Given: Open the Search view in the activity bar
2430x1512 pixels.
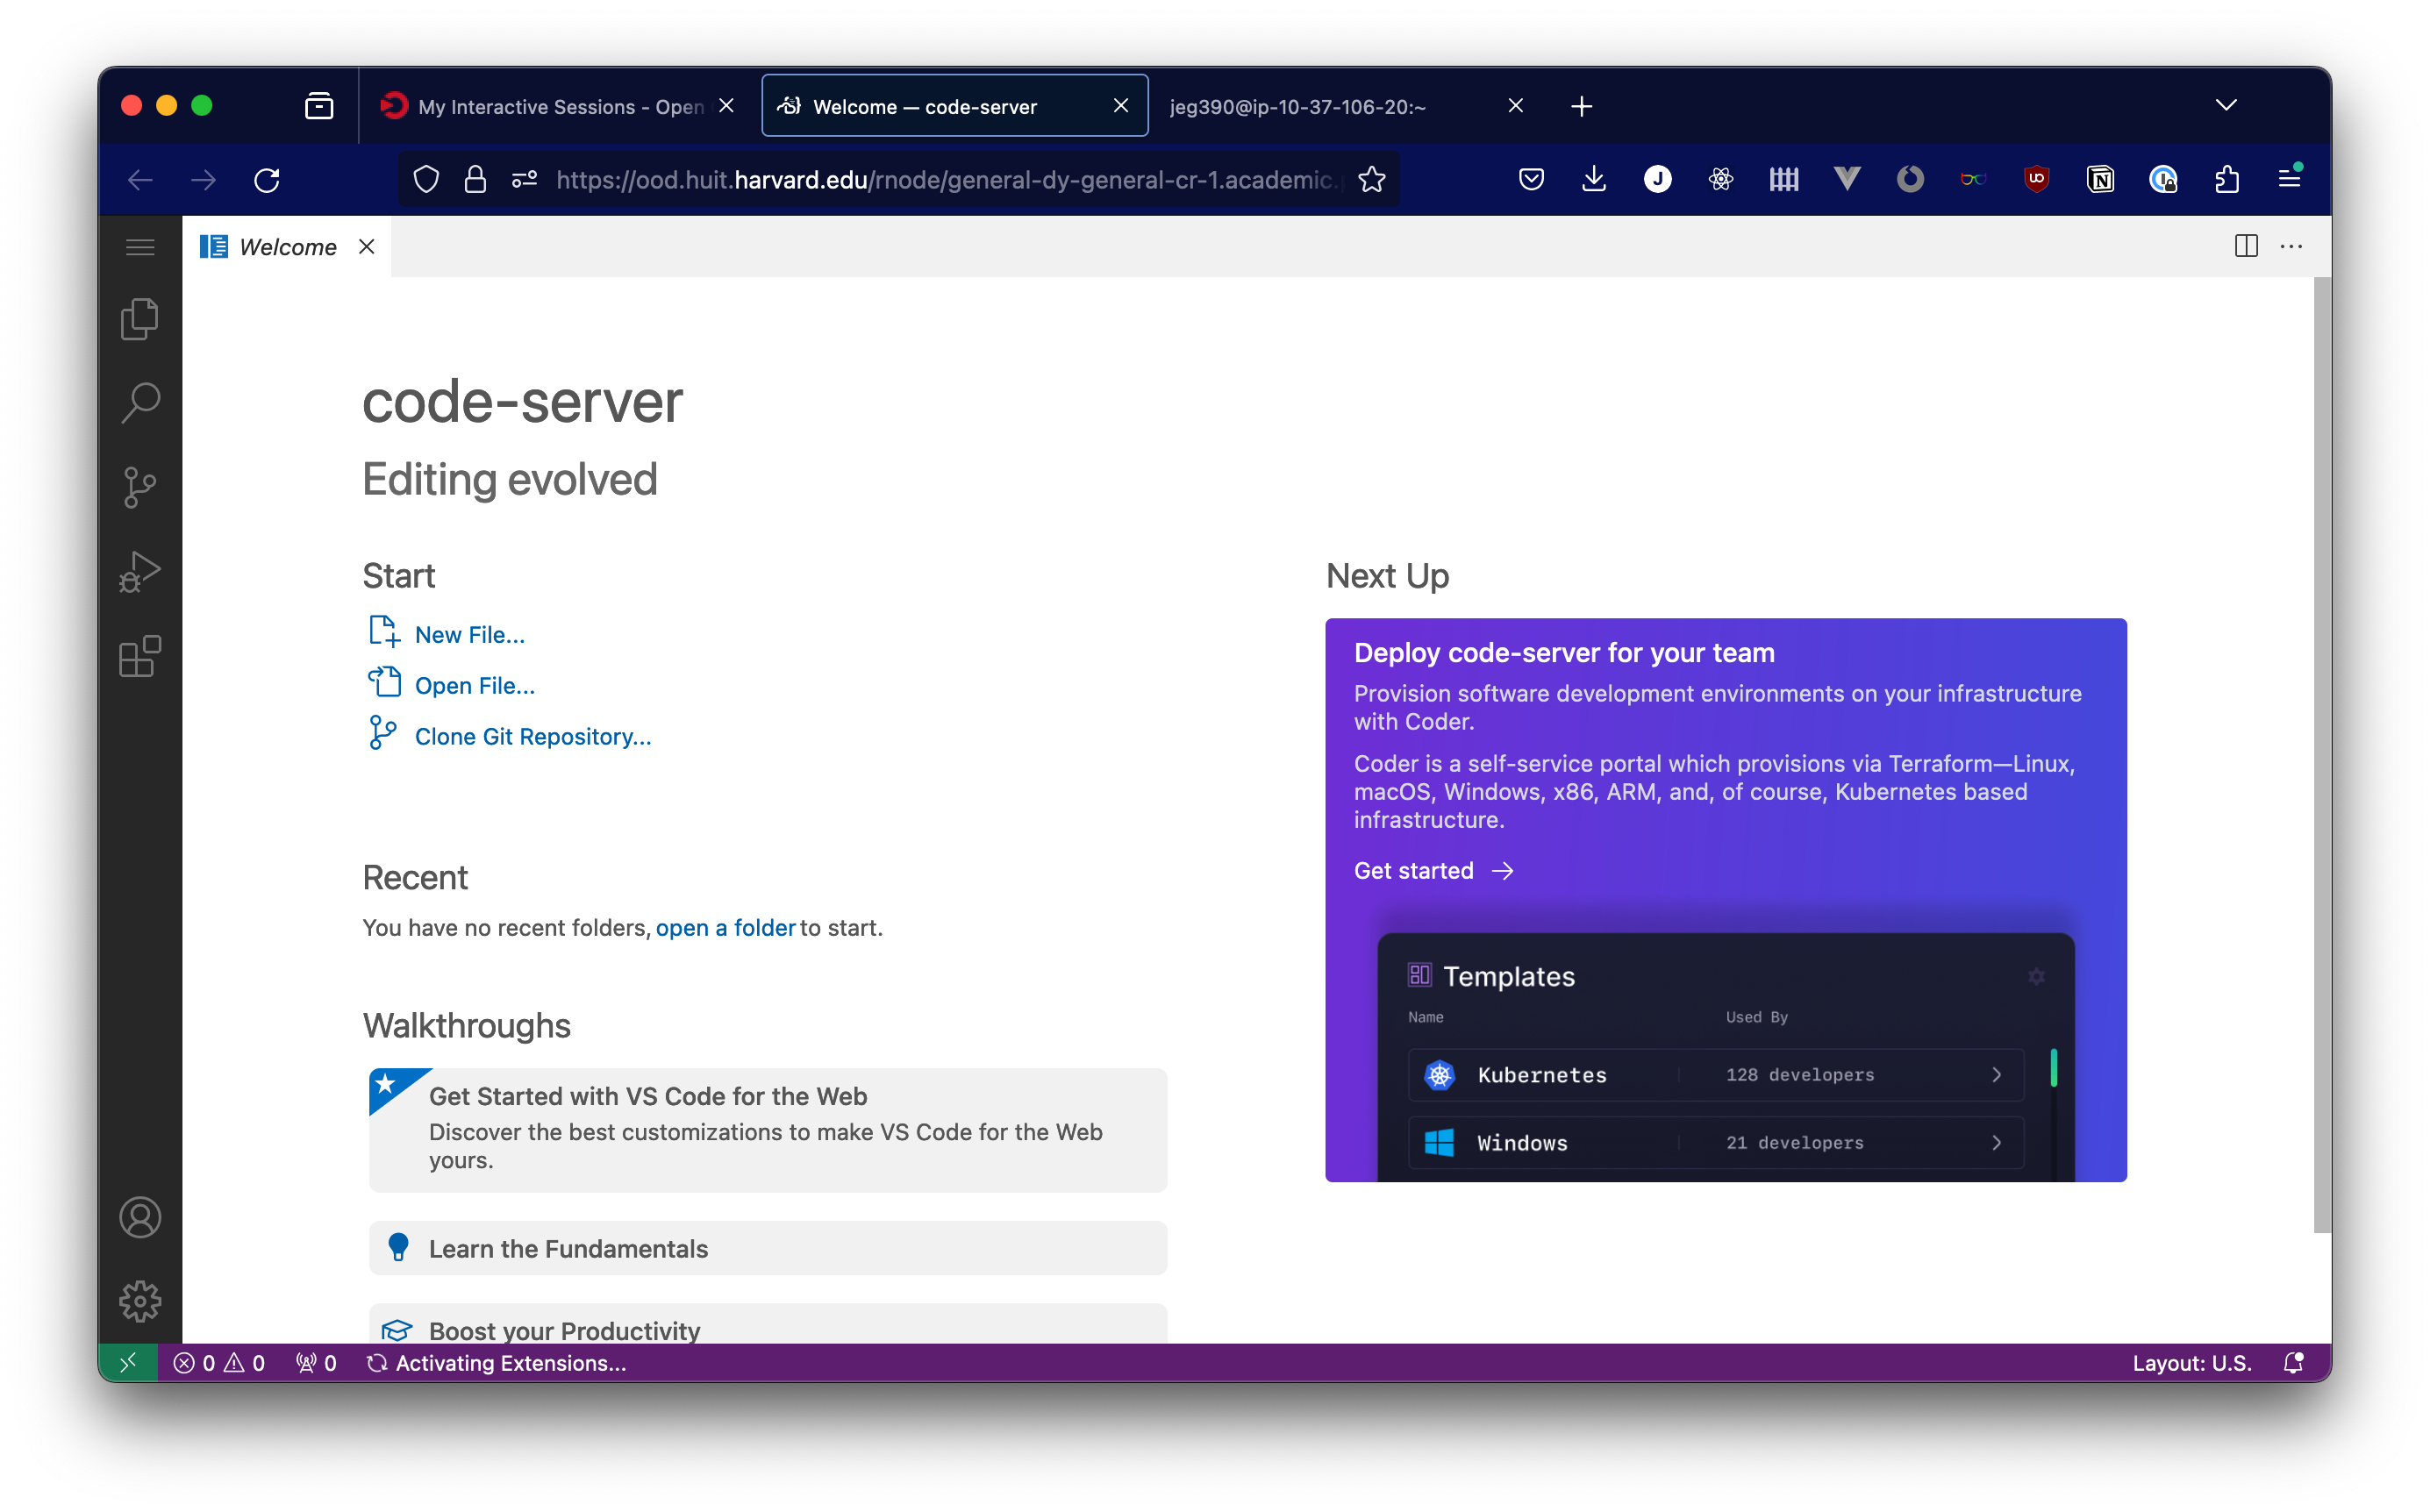Looking at the screenshot, I should tap(140, 403).
